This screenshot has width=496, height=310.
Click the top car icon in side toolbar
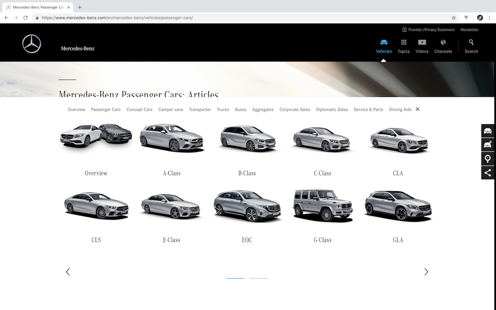(x=488, y=131)
